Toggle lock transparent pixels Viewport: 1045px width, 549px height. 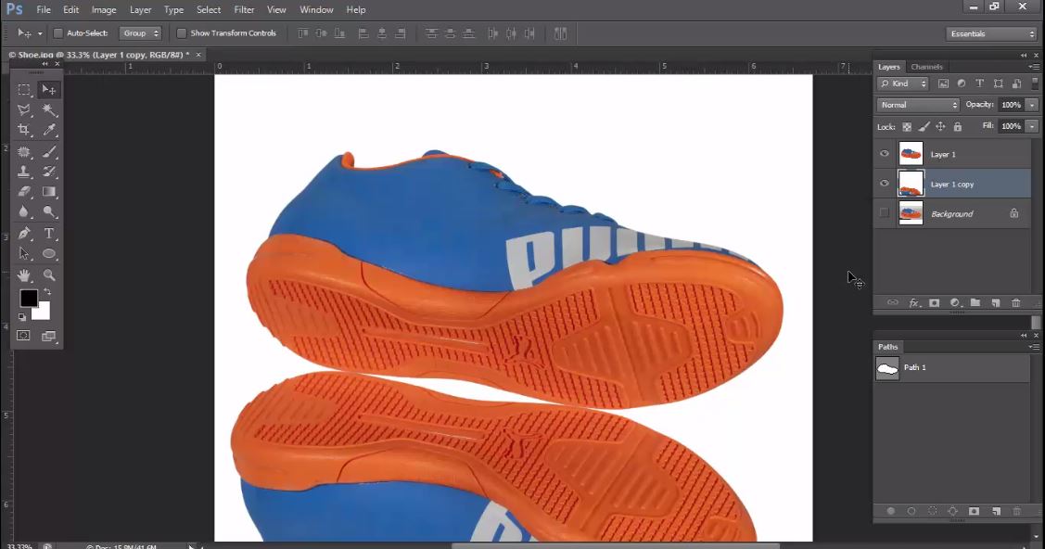[907, 127]
